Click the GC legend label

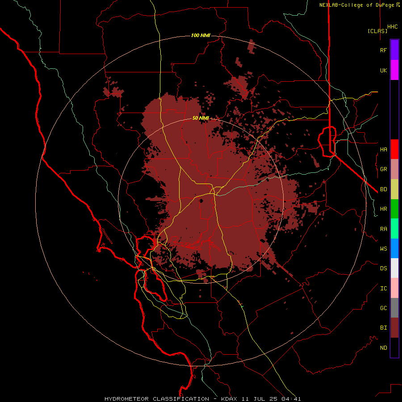pyautogui.click(x=383, y=308)
